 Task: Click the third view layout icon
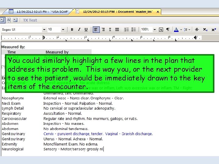click(x=15, y=20)
